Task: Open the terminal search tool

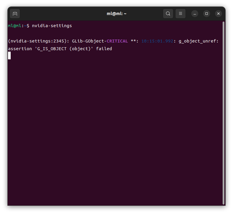Action: point(168,14)
